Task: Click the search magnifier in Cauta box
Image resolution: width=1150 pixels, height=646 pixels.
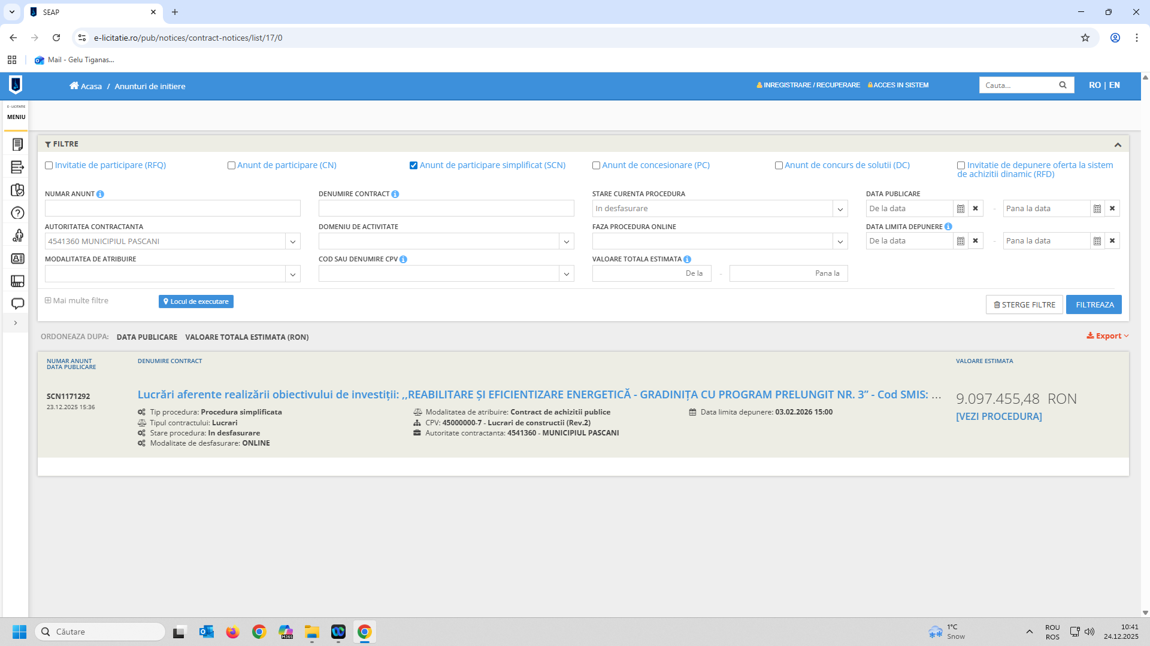Action: click(1063, 85)
